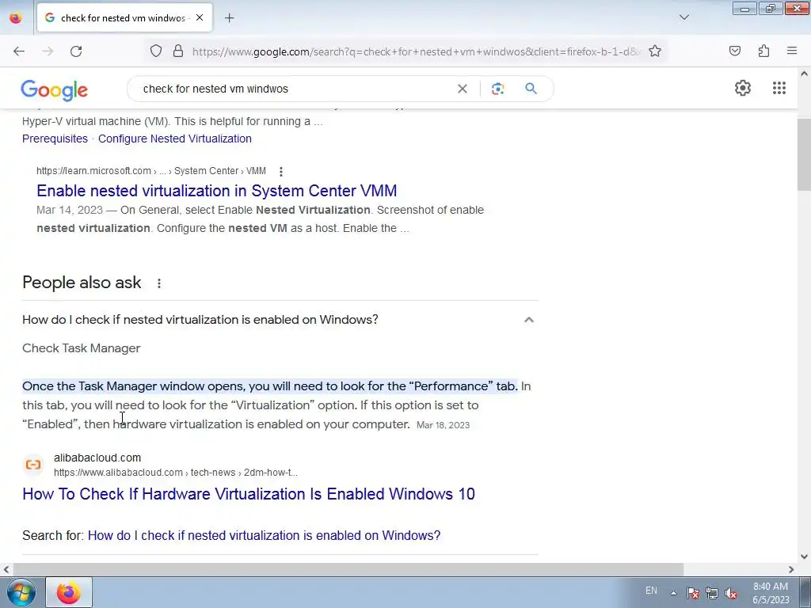Viewport: 811px width, 608px height.
Task: Open Configure Nested Virtualization sitelink
Action: click(x=175, y=139)
